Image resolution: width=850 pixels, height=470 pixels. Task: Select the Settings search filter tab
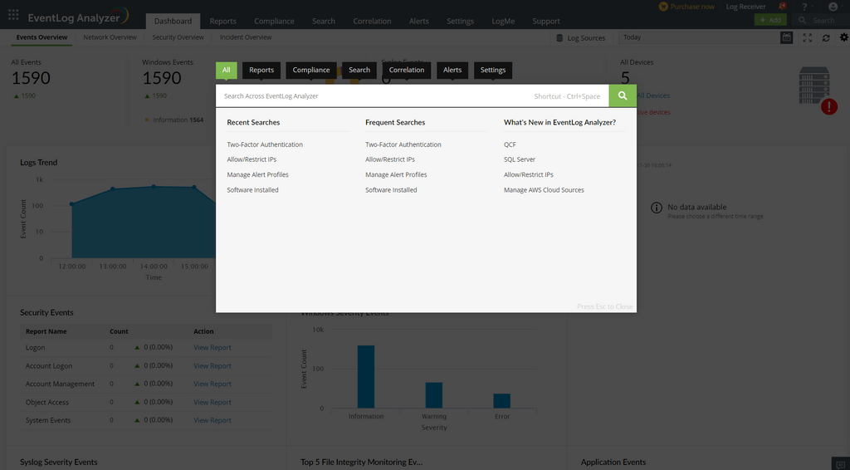[493, 70]
